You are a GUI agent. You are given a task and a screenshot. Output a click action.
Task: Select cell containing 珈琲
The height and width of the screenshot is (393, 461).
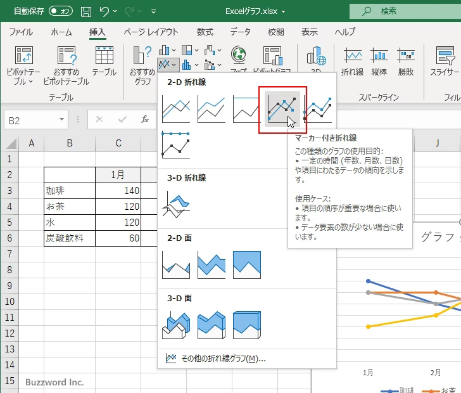(70, 191)
